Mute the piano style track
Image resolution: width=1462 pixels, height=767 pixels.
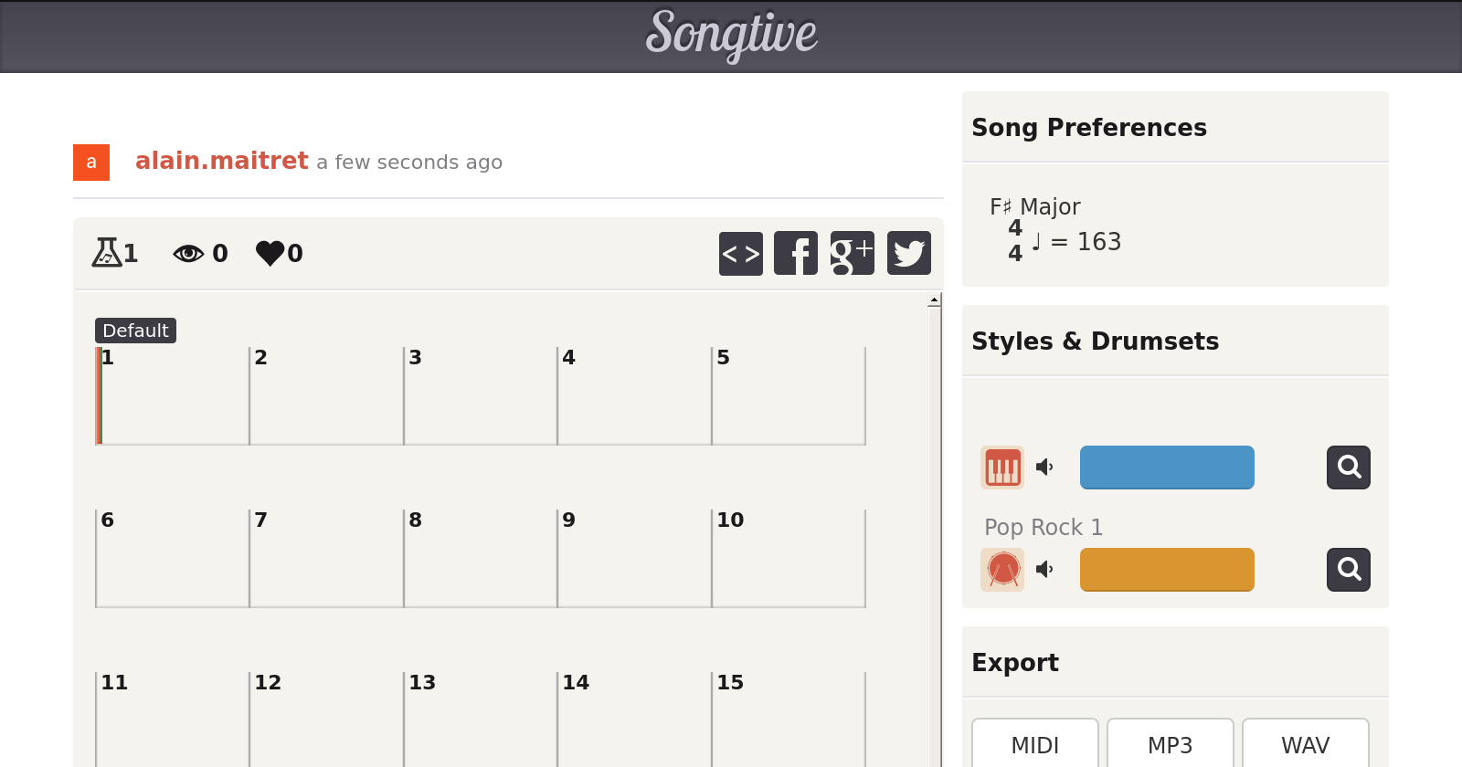1044,468
